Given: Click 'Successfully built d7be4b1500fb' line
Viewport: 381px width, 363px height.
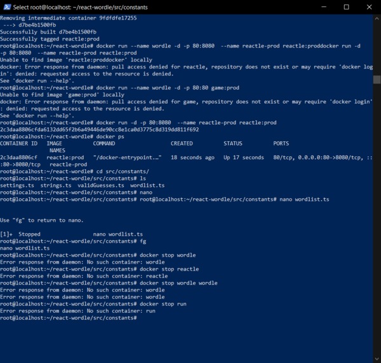Looking at the screenshot, I should 48,32.
